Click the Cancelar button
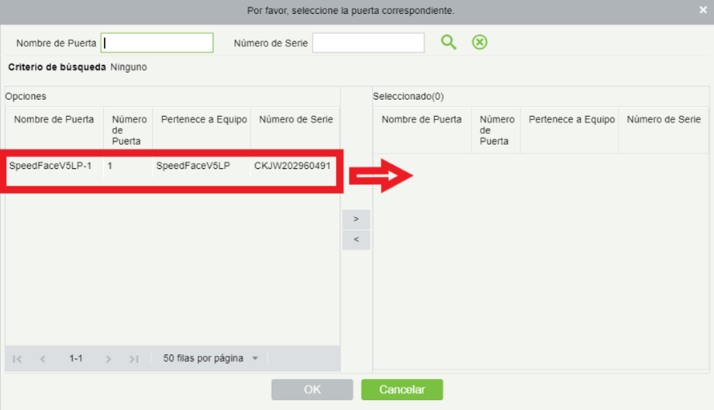This screenshot has width=714, height=410. click(x=402, y=390)
